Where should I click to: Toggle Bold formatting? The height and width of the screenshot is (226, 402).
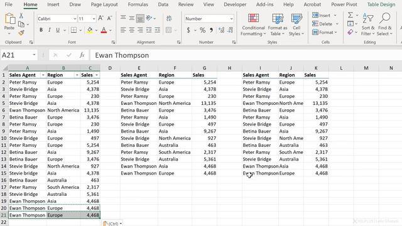tap(41, 30)
